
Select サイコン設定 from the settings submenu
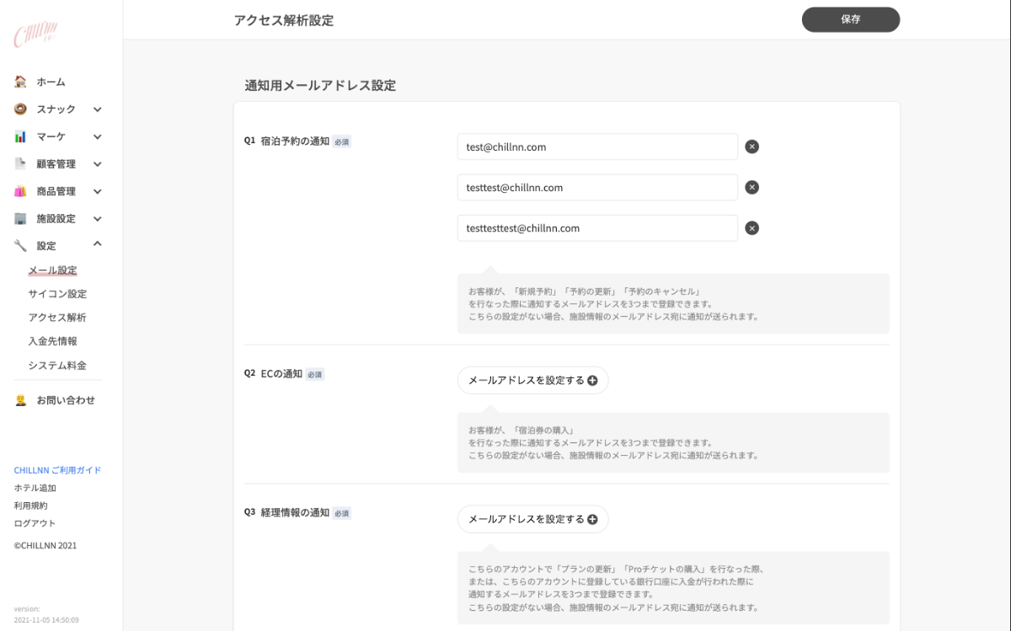[x=57, y=294]
